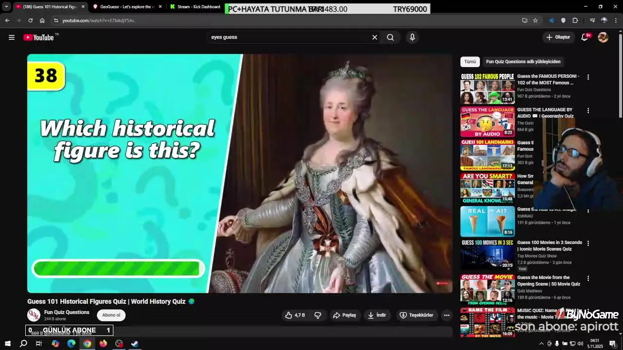Open the Fun Quiz Questions channel name link
The height and width of the screenshot is (350, 623).
tap(67, 312)
